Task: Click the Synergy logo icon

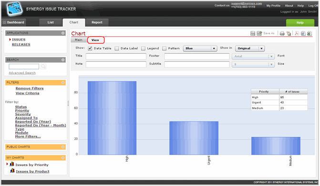Action: click(x=14, y=9)
